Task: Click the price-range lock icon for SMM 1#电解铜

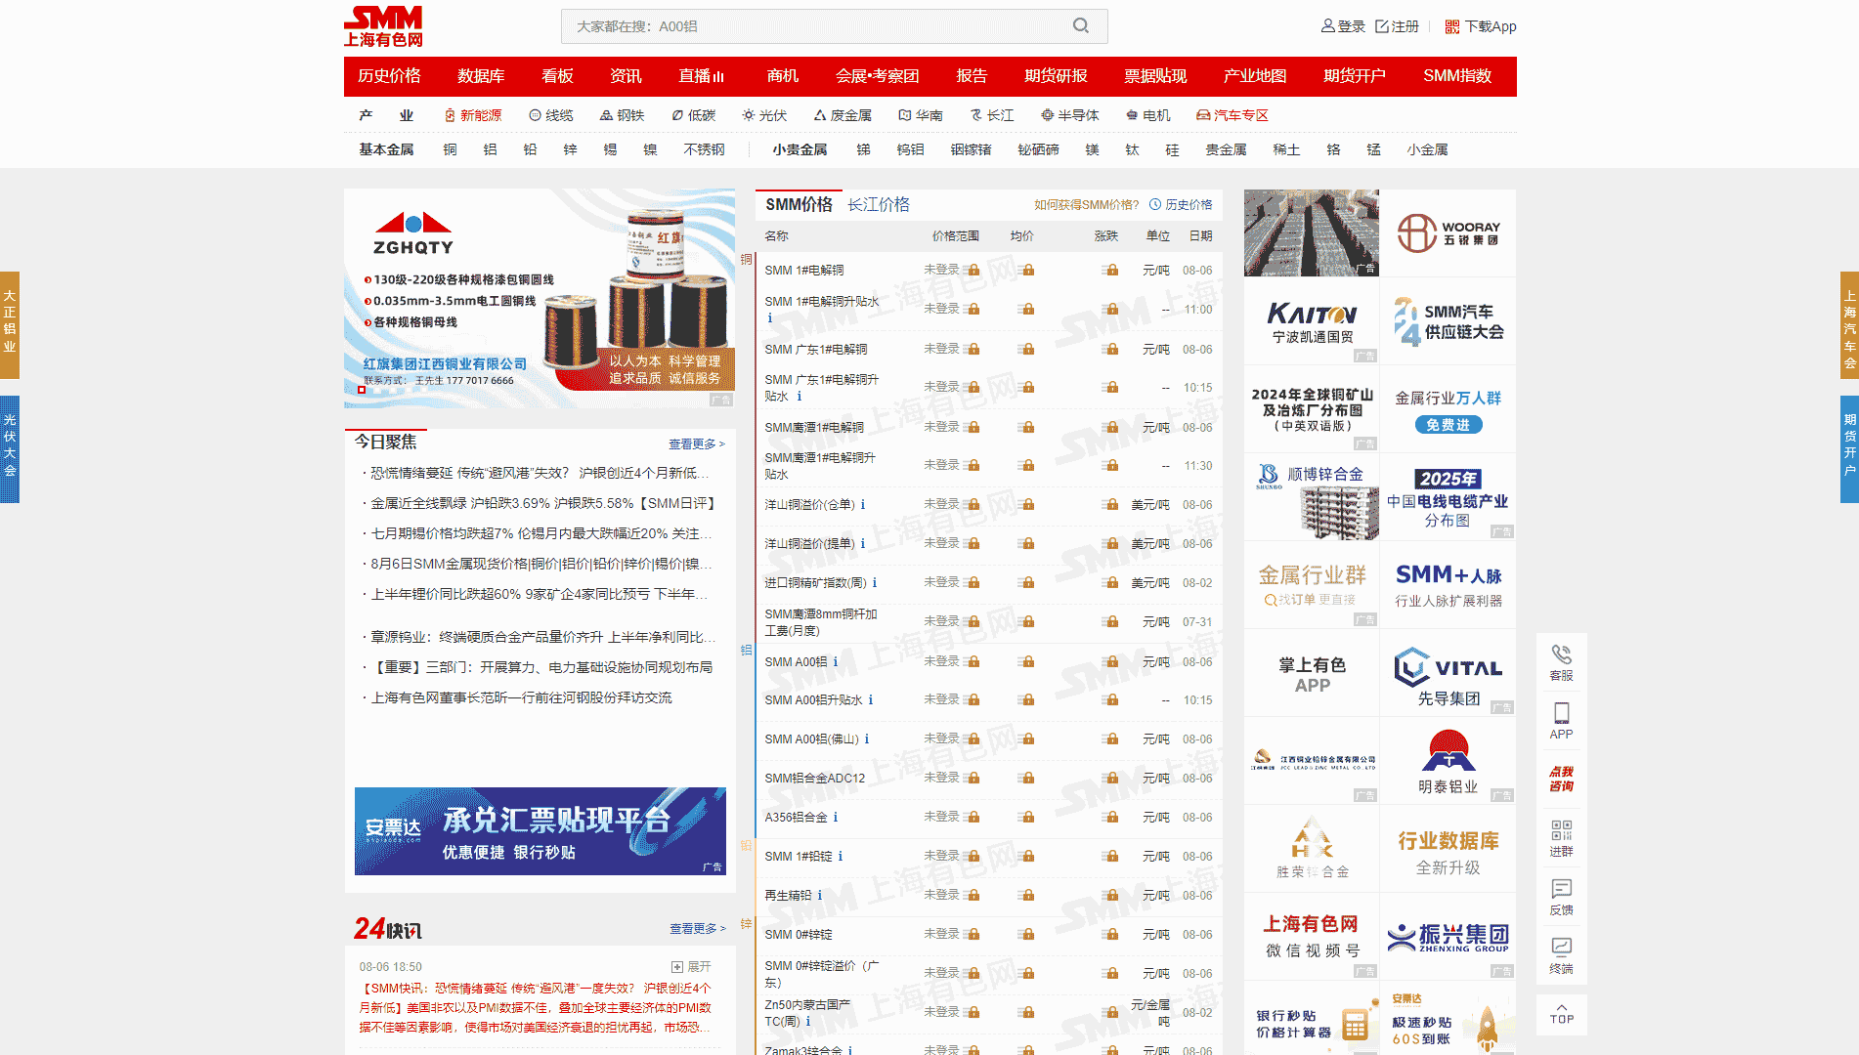Action: [973, 270]
